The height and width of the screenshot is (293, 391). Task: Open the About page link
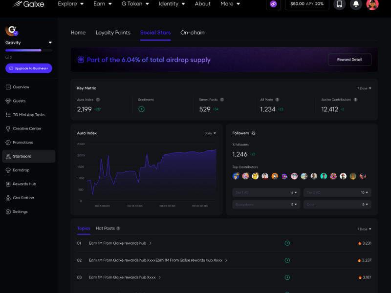(x=202, y=4)
